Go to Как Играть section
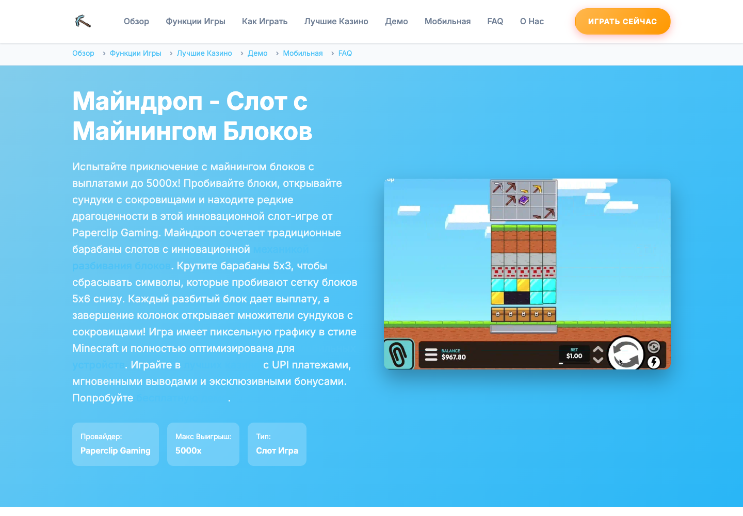This screenshot has width=743, height=516. [265, 21]
